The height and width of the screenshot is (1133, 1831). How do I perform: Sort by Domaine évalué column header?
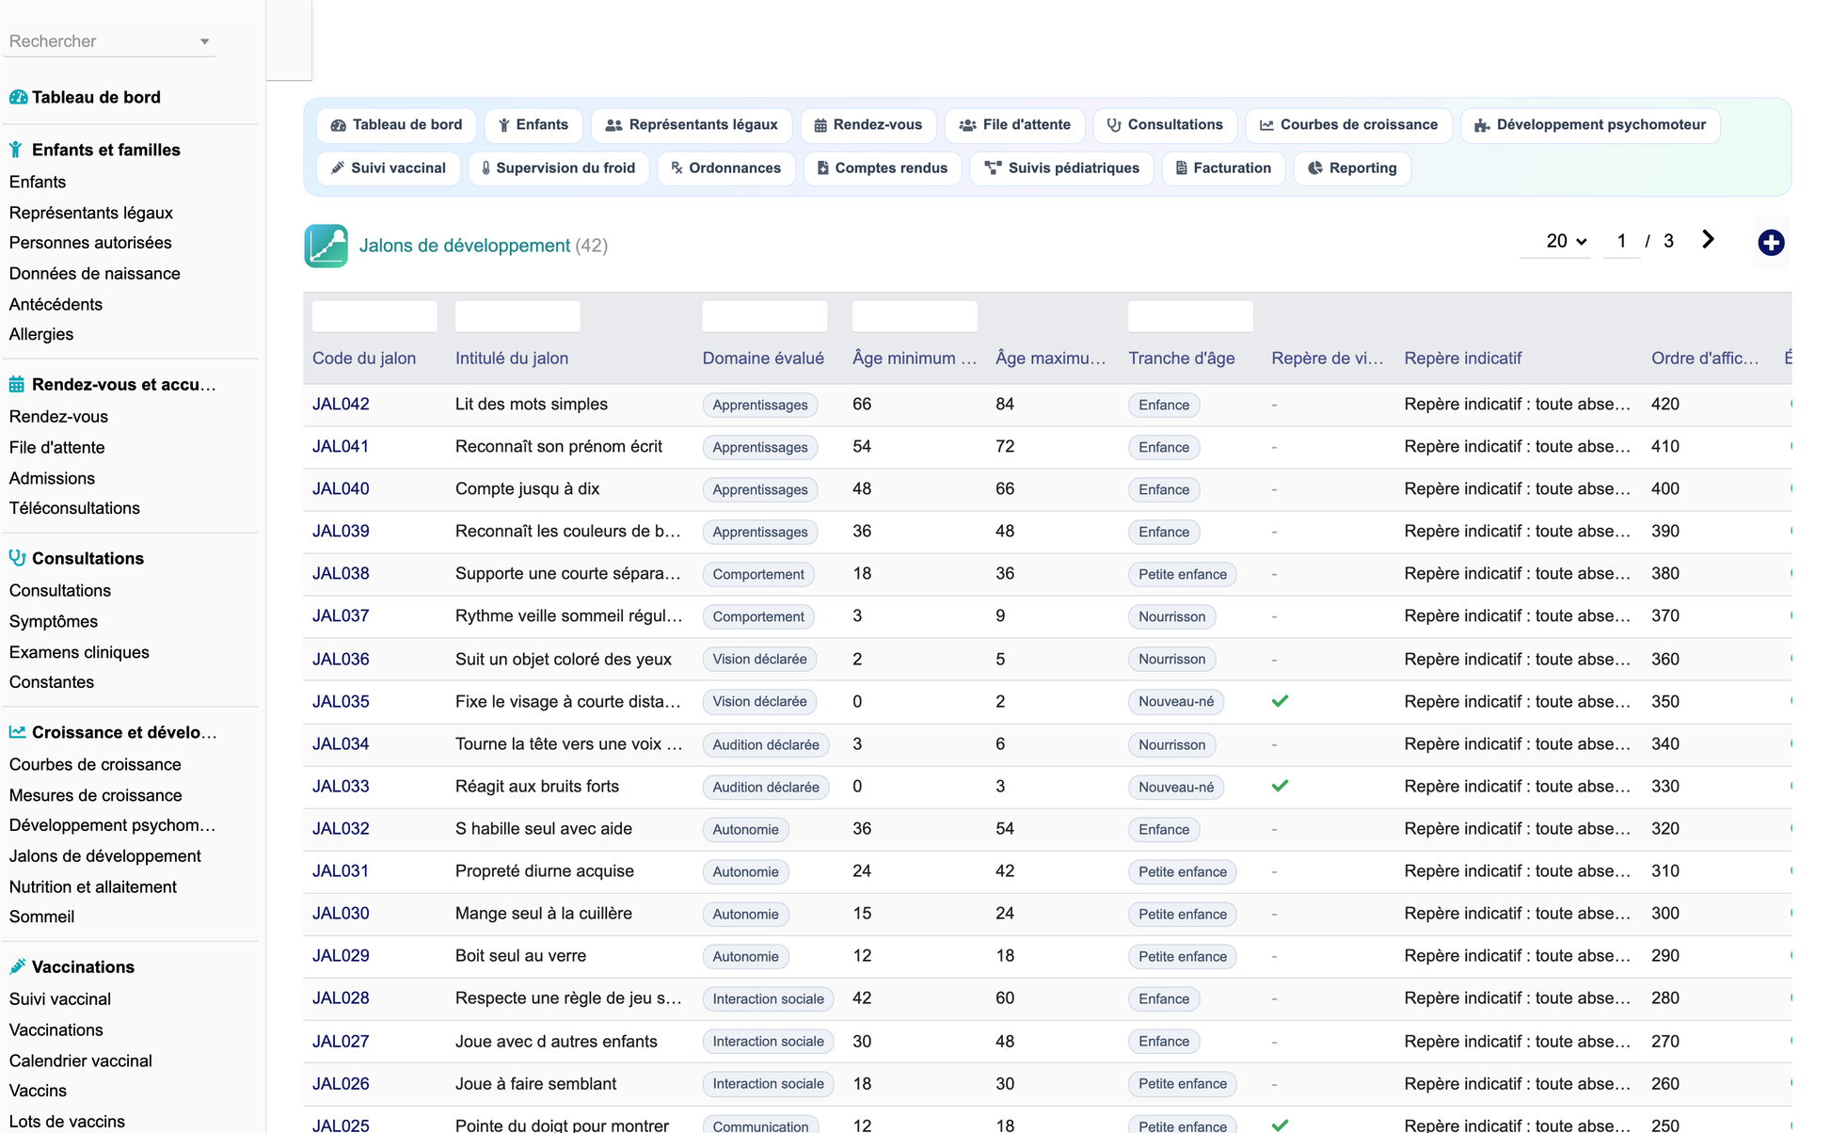coord(763,359)
